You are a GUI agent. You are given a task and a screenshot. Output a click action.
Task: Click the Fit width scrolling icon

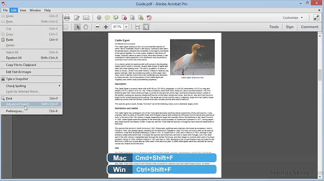pyautogui.click(x=138, y=27)
